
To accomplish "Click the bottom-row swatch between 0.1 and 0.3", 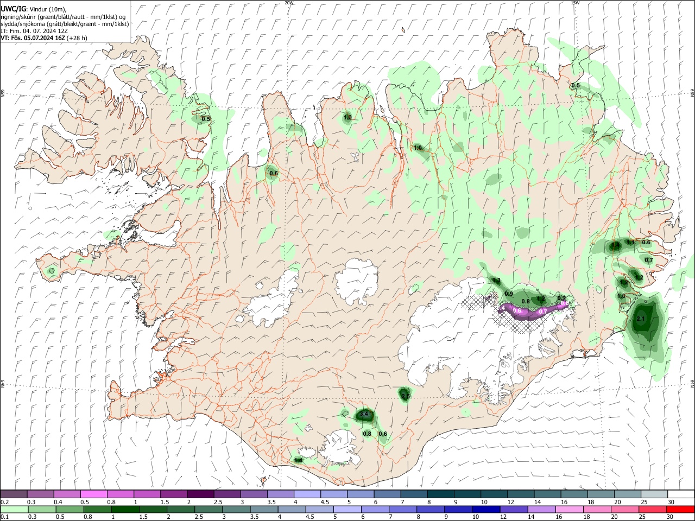I will click(x=14, y=509).
